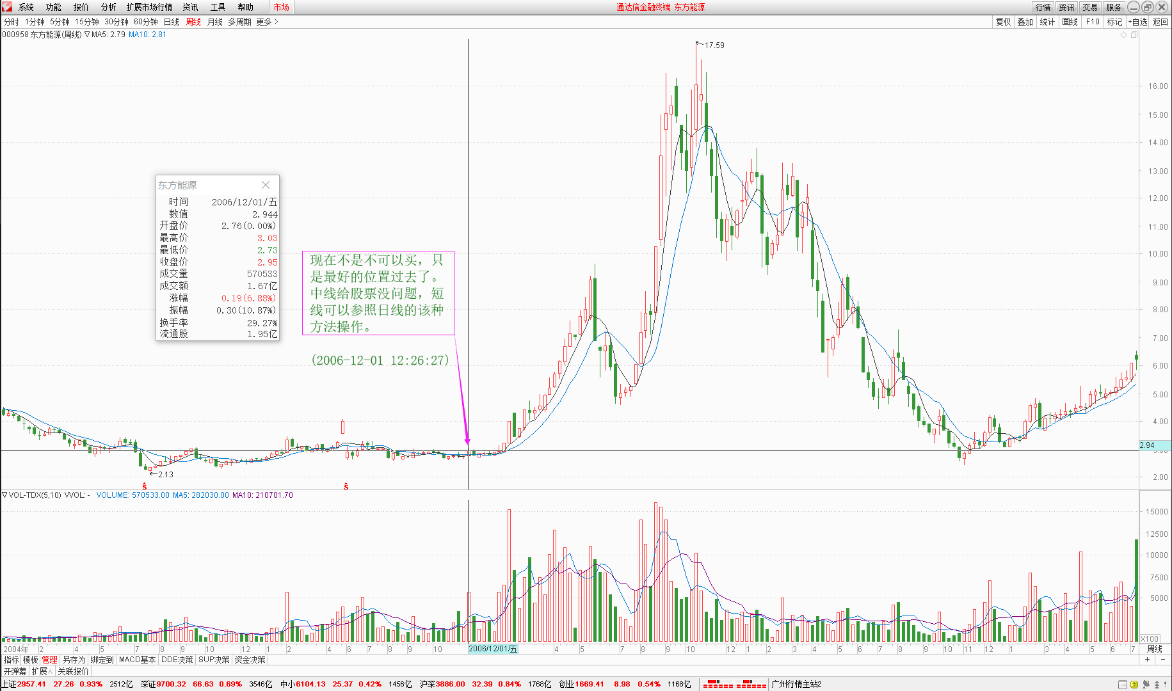The height and width of the screenshot is (691, 1172).
Task: Open the 分析 menu
Action: coord(108,7)
